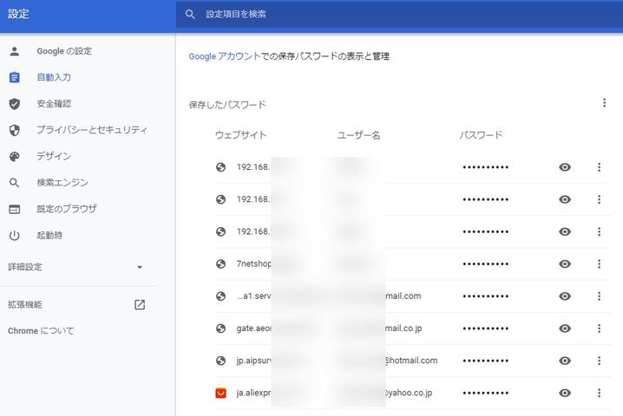623x416 pixels.
Task: Open three-dot menu for gate.aeon row
Action: coord(599,328)
